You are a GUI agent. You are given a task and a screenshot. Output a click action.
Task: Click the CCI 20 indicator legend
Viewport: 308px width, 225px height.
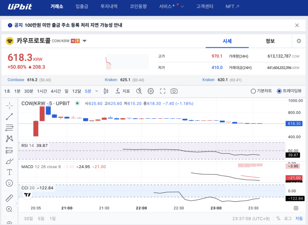[37, 188]
